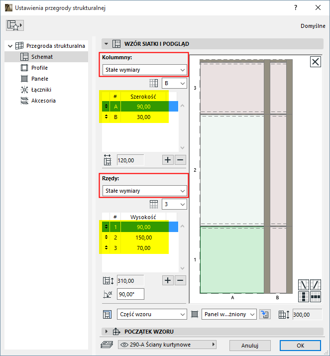The height and width of the screenshot is (356, 330).
Task: Click Anuluj to cancel
Action: (x=250, y=346)
